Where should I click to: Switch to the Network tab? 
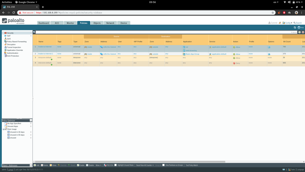[110, 23]
